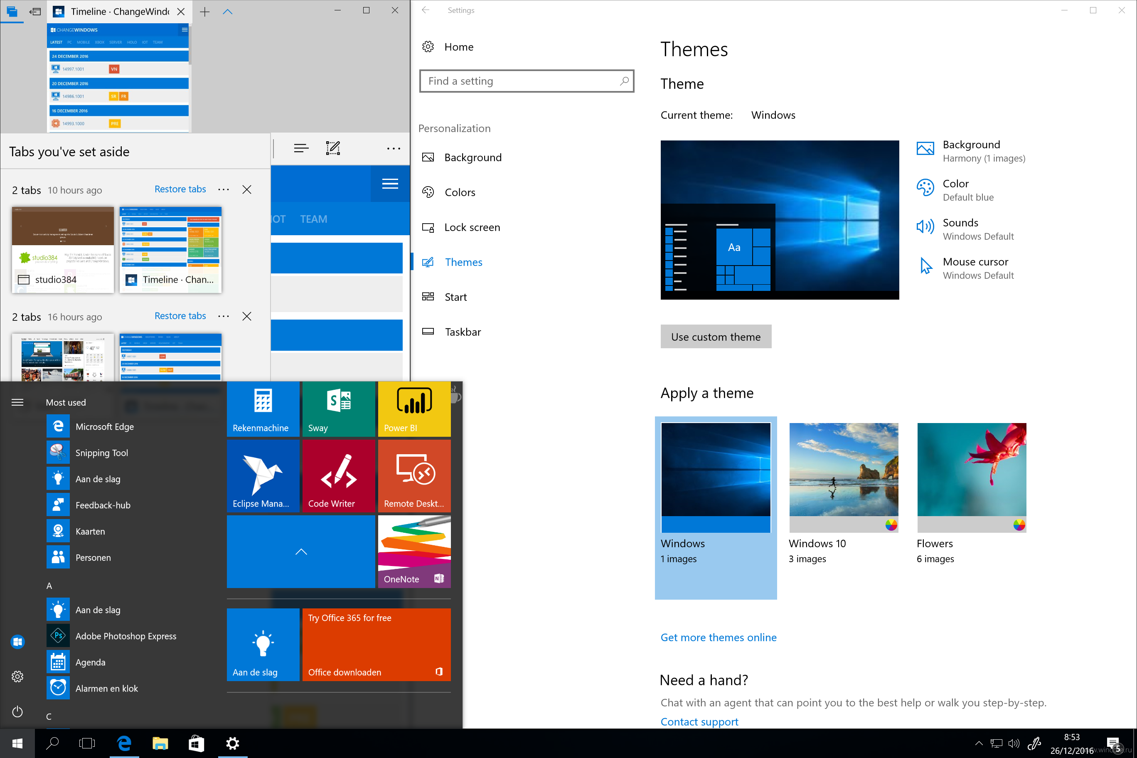Click the Make a Web Note icon

click(x=333, y=148)
